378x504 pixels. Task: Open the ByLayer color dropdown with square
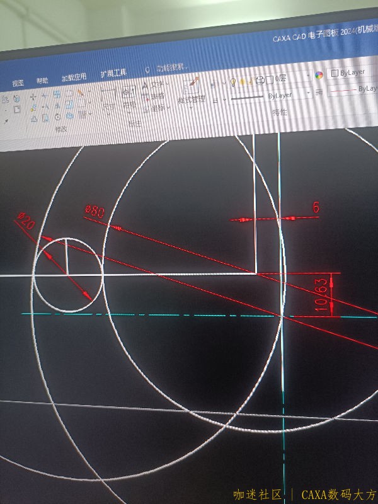353,72
